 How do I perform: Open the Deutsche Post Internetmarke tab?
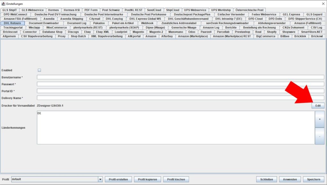click(x=104, y=14)
